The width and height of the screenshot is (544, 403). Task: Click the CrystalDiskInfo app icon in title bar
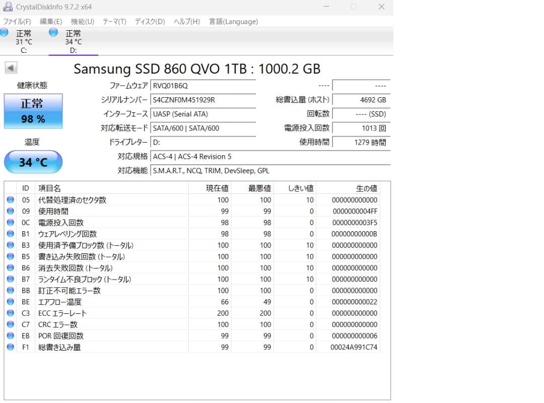8,7
